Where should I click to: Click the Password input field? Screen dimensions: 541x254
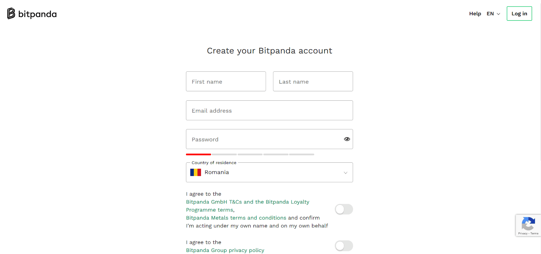pyautogui.click(x=264, y=139)
